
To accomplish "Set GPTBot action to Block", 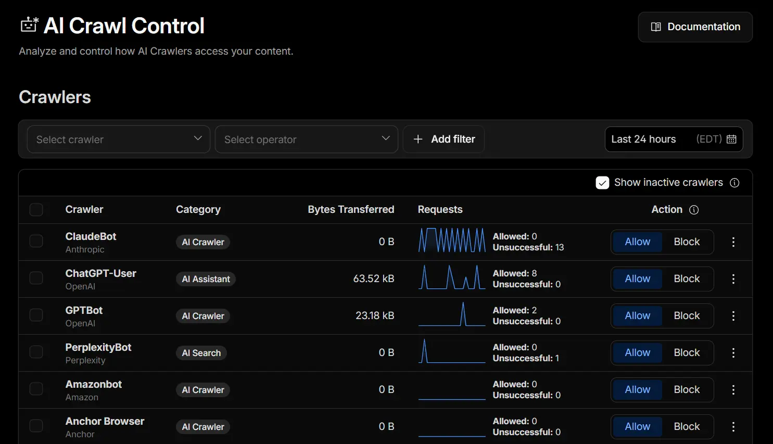I will tap(687, 316).
